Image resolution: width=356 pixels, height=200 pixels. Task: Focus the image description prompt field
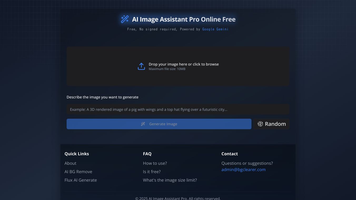178,109
